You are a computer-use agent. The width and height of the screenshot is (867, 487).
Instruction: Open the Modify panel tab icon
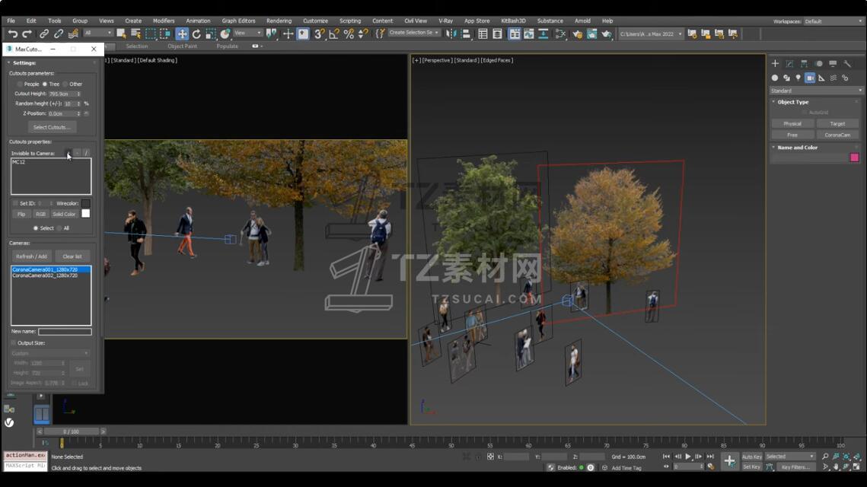coord(789,64)
